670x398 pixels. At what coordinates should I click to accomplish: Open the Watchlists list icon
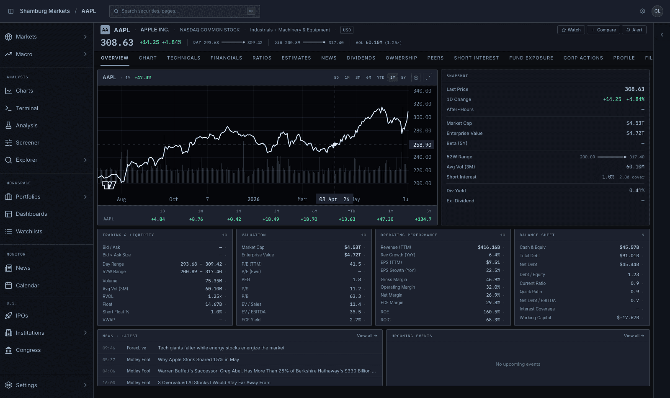pyautogui.click(x=8, y=231)
